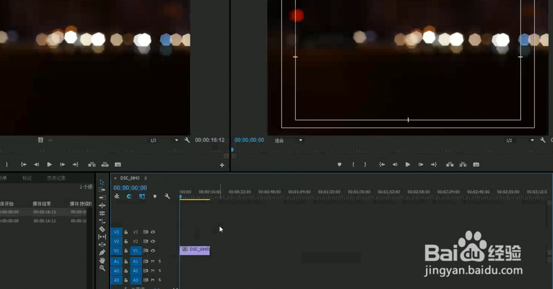Add marker in program monitor
Viewport: 553px width, 289px height.
click(340, 165)
